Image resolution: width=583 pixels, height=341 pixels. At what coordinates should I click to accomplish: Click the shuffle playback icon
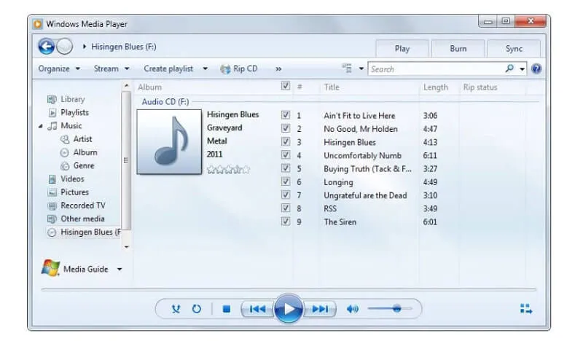176,308
